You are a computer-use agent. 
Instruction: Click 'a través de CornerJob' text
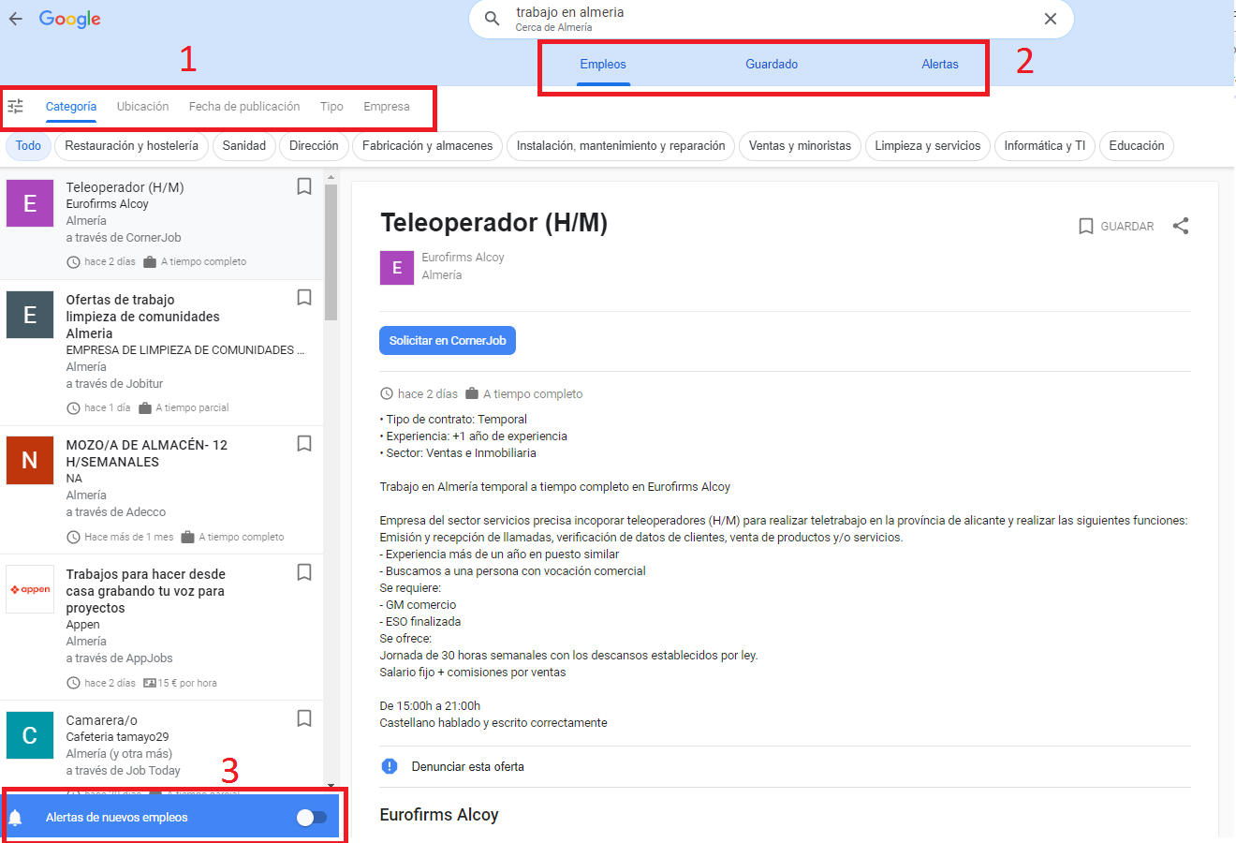[x=124, y=238]
